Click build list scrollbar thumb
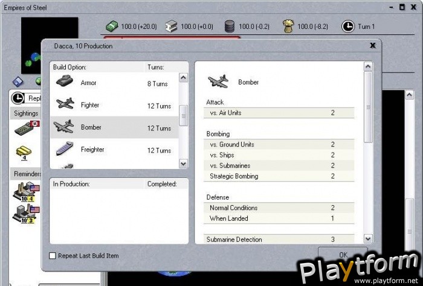The height and width of the screenshot is (286, 423). [184, 116]
